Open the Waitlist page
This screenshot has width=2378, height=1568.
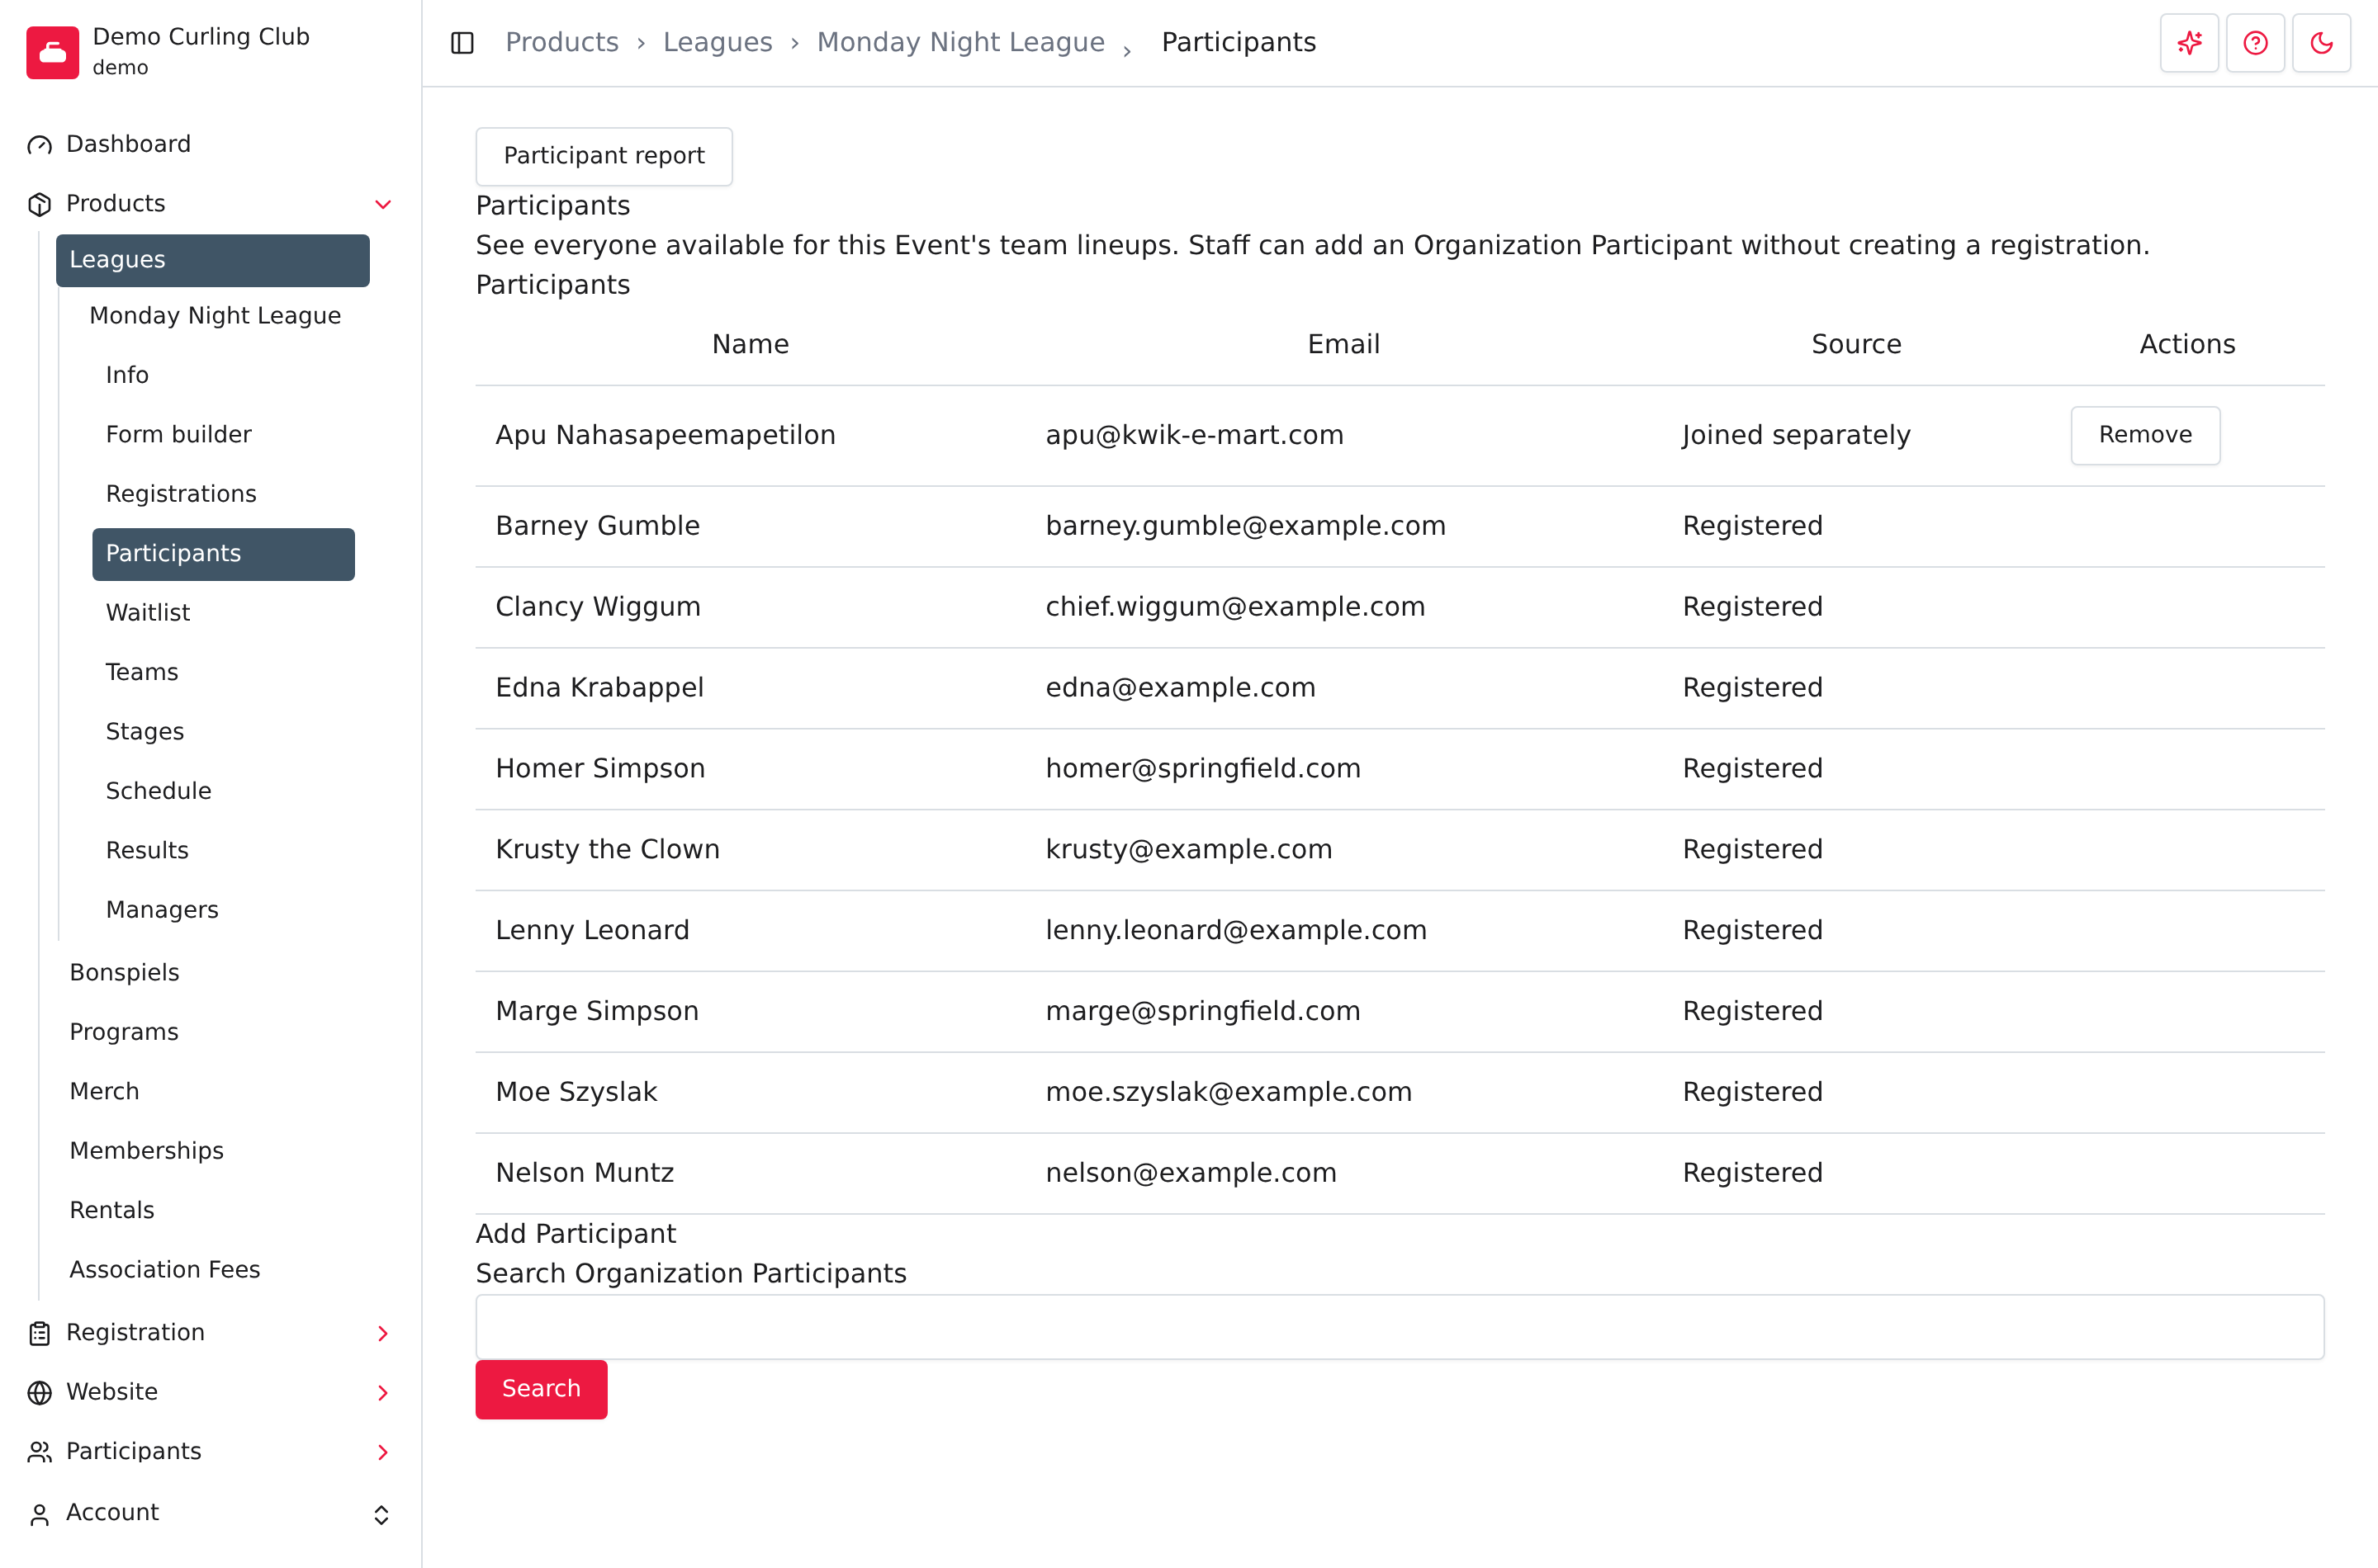tap(148, 613)
